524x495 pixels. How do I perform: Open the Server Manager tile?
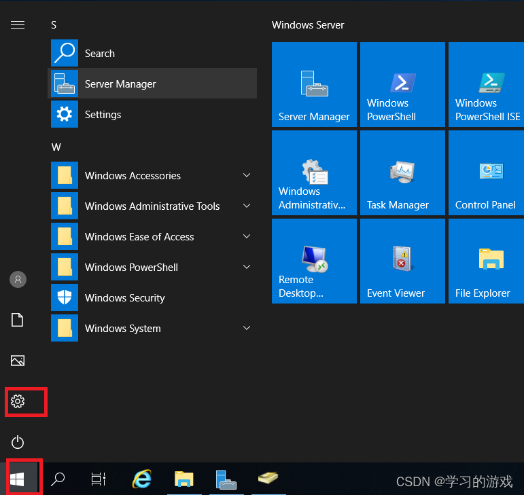(314, 84)
